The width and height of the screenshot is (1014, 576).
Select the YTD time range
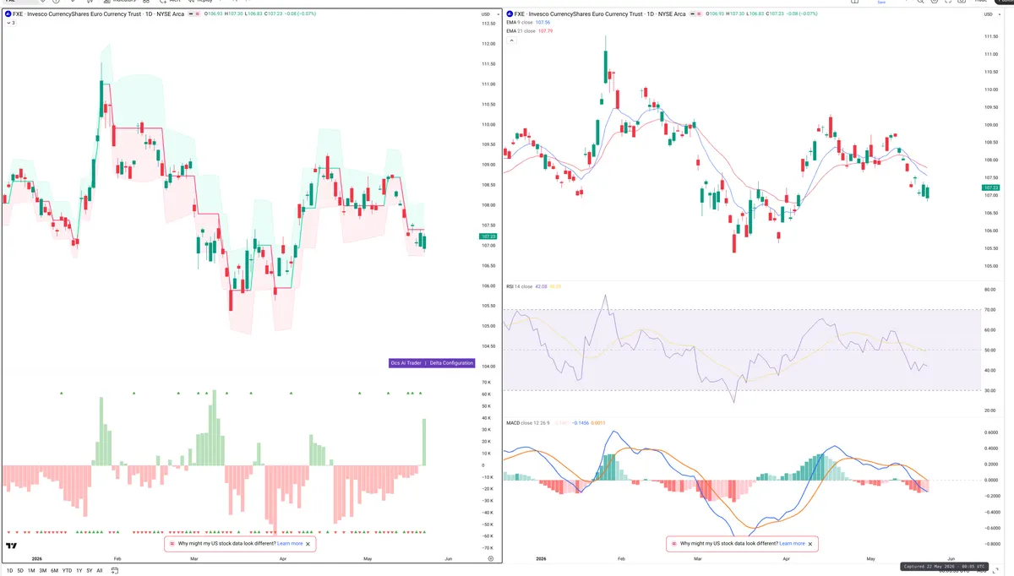click(67, 571)
